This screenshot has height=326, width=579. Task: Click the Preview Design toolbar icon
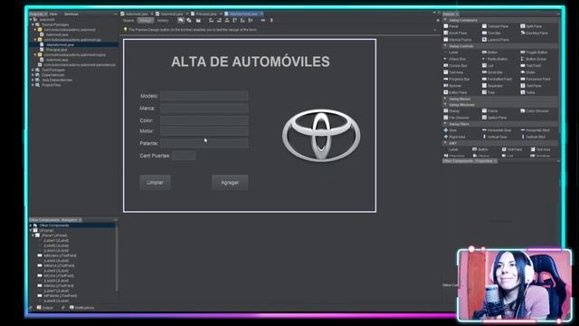pyautogui.click(x=198, y=20)
